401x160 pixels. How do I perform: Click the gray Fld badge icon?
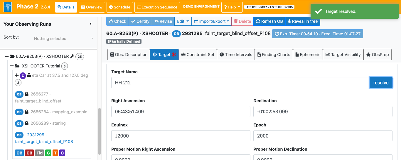pos(39,153)
